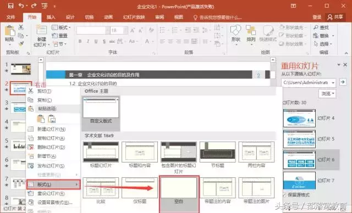Toggle the keep source formatting checkbox
This screenshot has height=213, width=352.
[284, 195]
